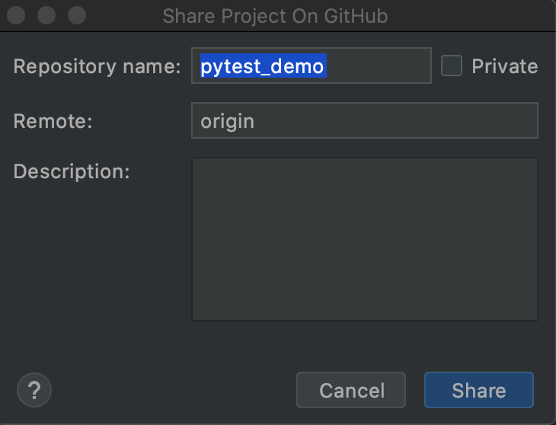Click the Description label
Screen dimensions: 556x425
click(72, 172)
